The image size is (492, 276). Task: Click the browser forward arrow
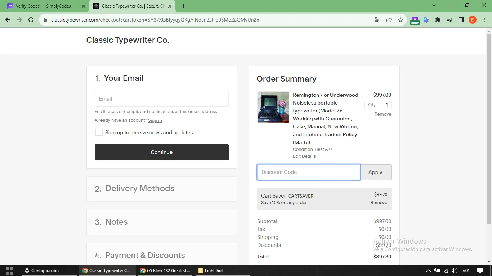click(x=19, y=20)
